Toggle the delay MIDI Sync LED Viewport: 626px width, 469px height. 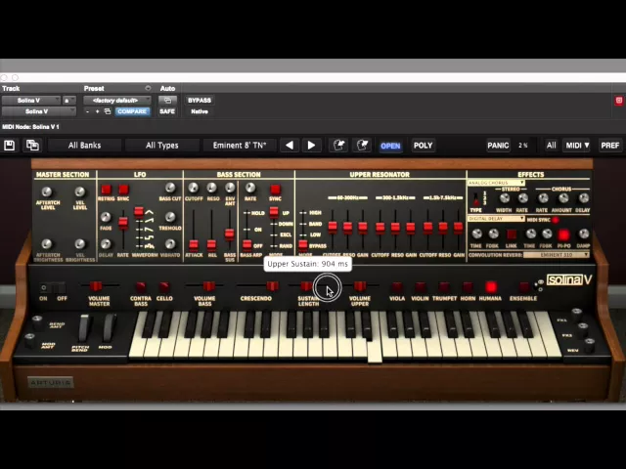(x=556, y=220)
